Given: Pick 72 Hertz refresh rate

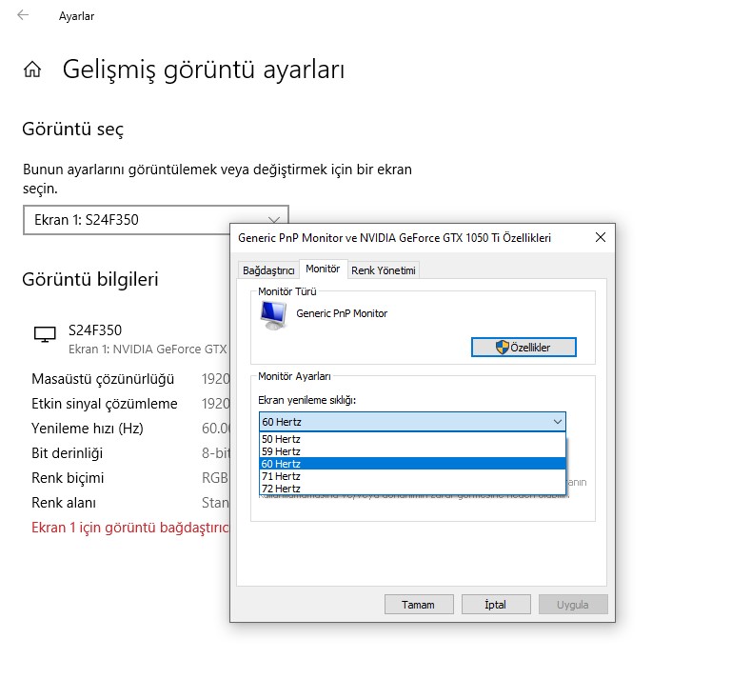Looking at the screenshot, I should tap(412, 489).
